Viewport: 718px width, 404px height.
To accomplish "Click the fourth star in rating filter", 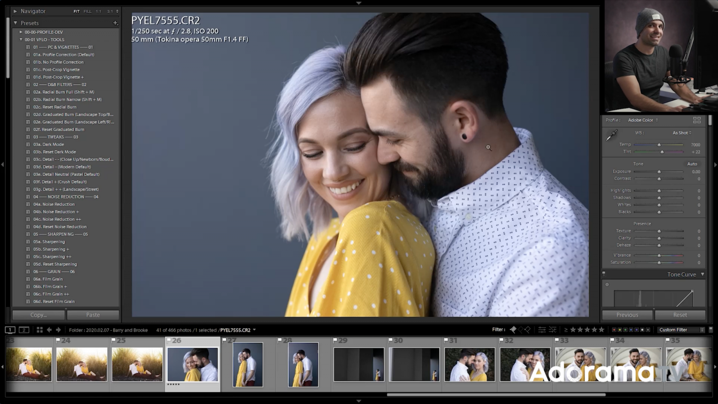I will pos(595,330).
